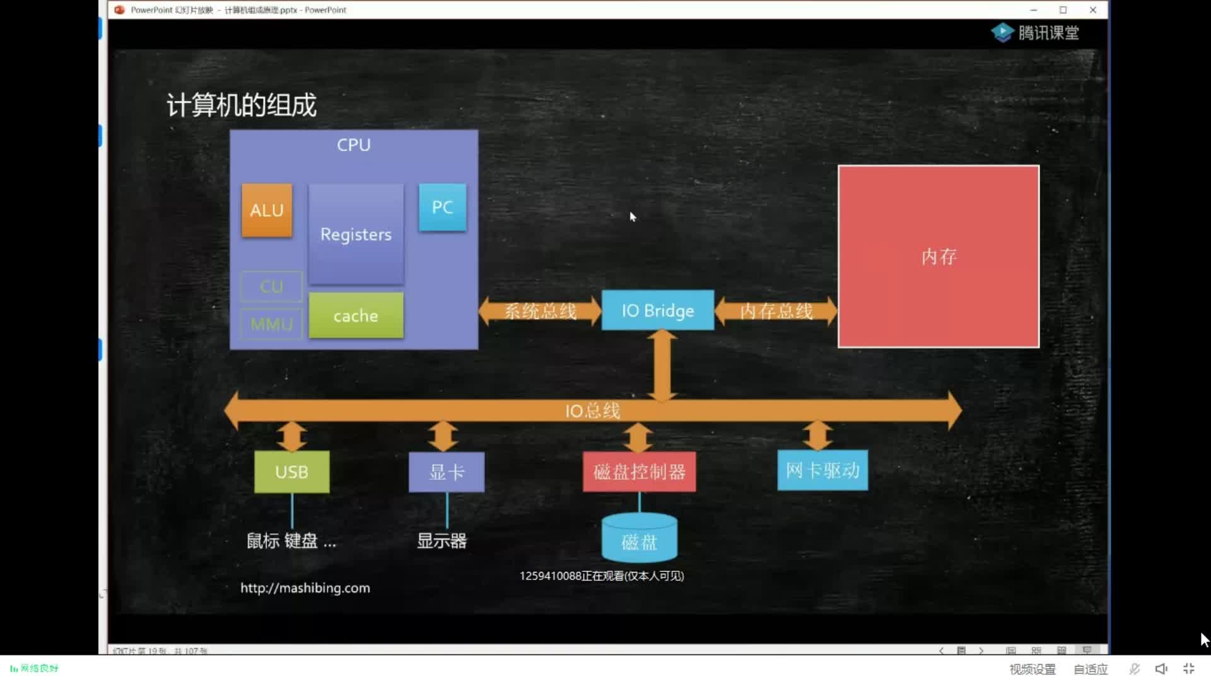This screenshot has height=681, width=1211.
Task: Click the MMU outlined box
Action: pyautogui.click(x=272, y=324)
